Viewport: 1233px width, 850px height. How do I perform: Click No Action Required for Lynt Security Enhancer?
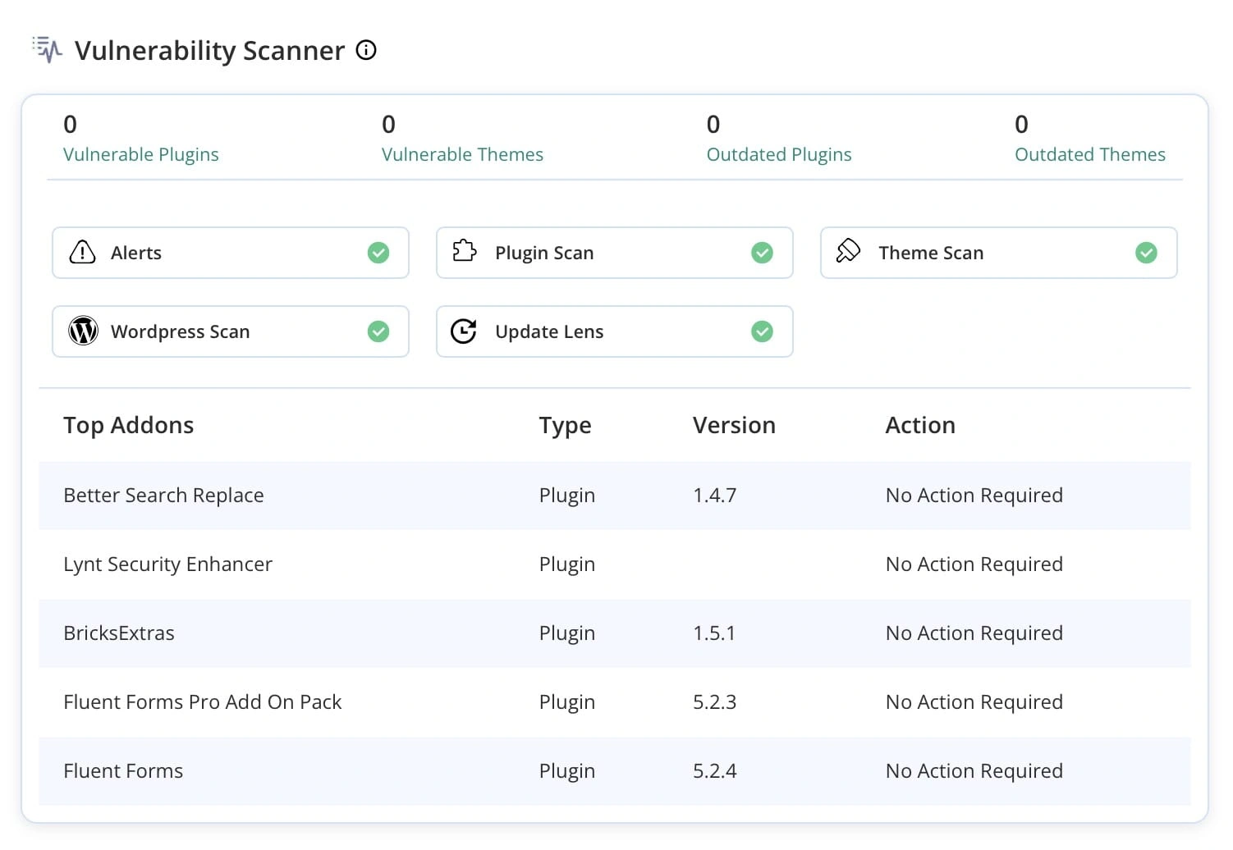click(x=974, y=564)
